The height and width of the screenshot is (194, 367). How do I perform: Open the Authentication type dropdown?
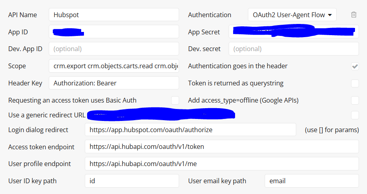[x=292, y=15]
